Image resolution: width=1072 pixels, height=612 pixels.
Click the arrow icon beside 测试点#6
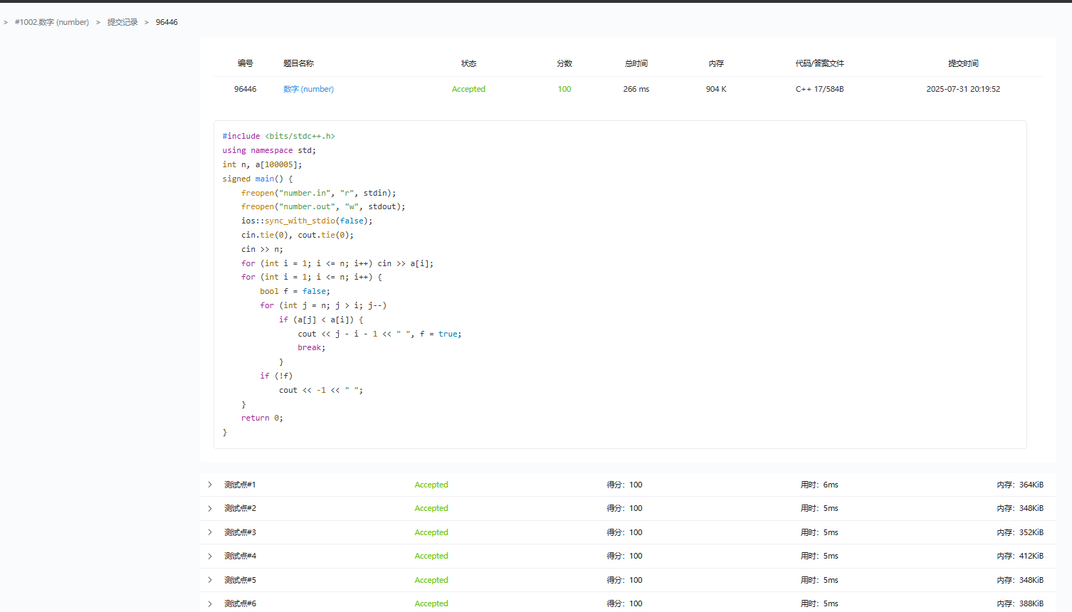(210, 603)
